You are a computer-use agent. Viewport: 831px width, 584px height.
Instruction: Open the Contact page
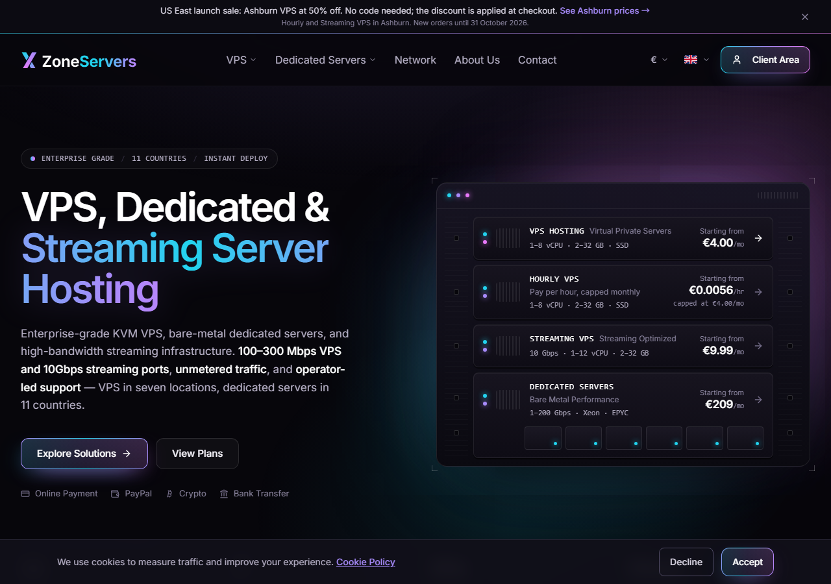[538, 60]
